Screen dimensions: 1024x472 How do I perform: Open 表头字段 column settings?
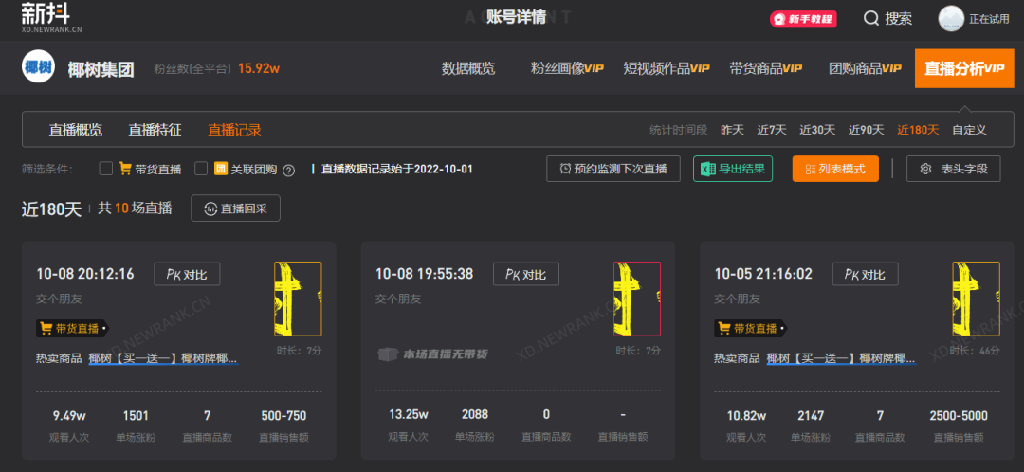coord(953,169)
